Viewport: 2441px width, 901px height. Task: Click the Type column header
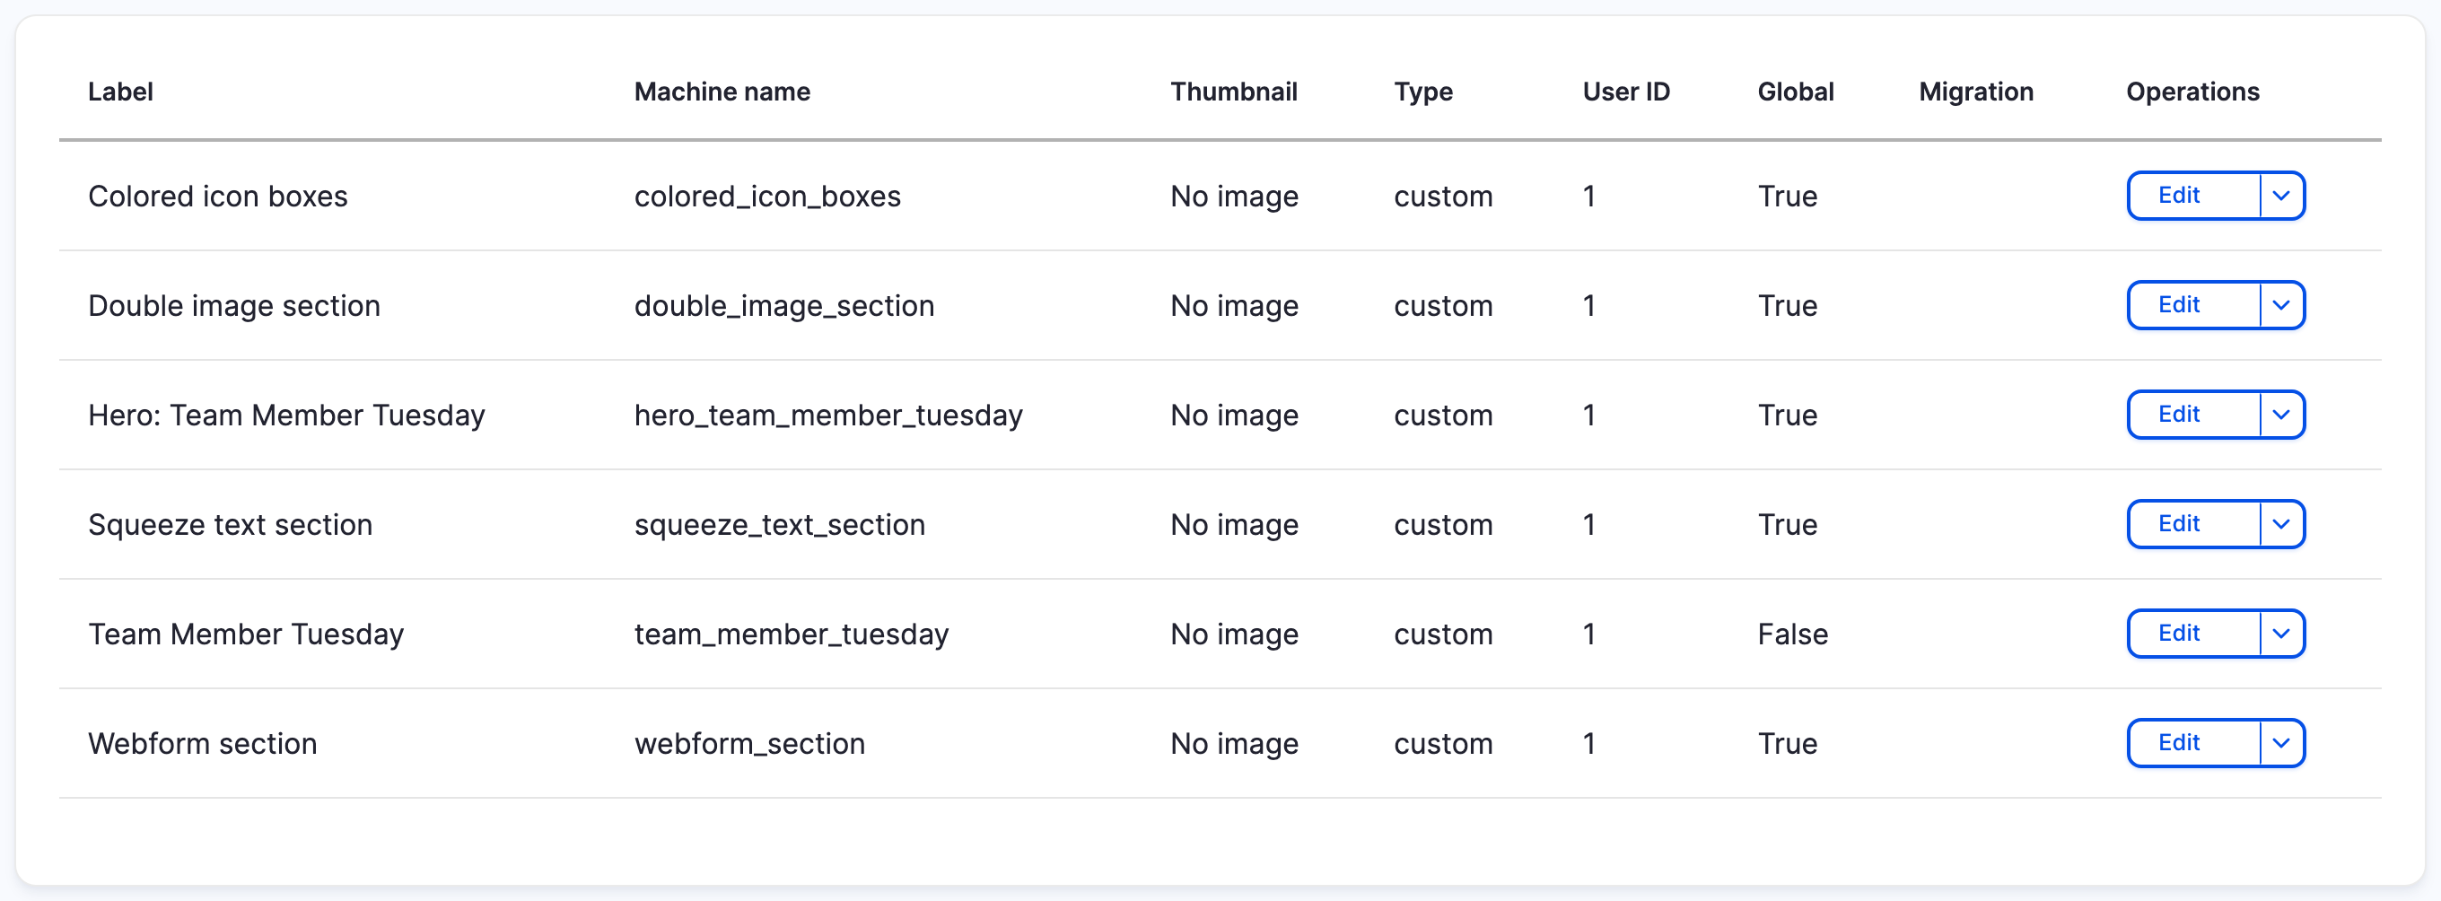(x=1423, y=92)
